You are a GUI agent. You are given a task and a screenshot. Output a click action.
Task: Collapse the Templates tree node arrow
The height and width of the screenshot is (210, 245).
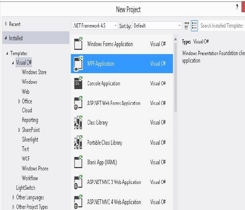7,53
